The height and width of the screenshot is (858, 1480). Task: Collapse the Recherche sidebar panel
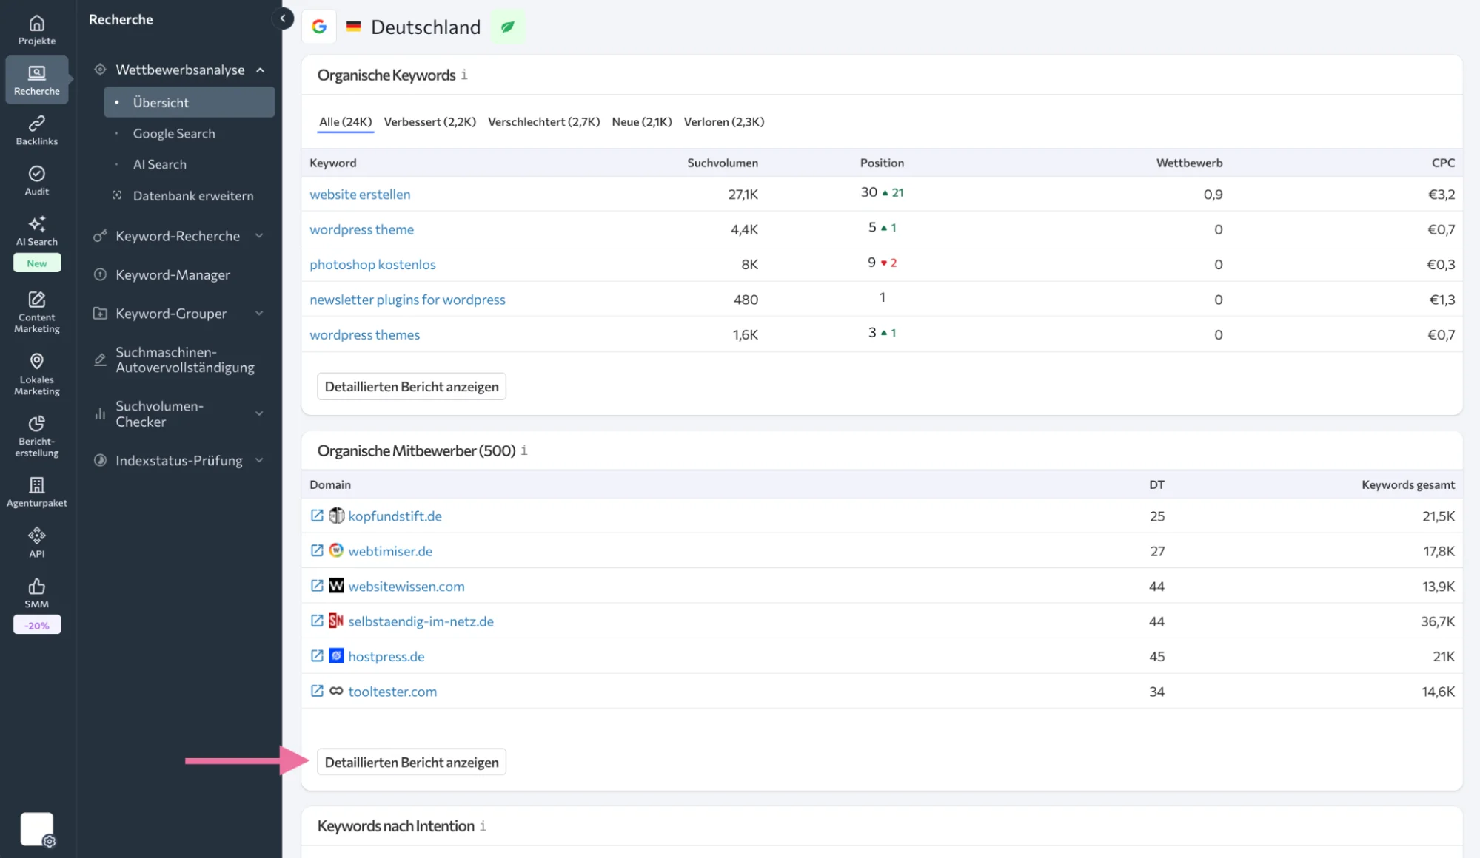(282, 18)
